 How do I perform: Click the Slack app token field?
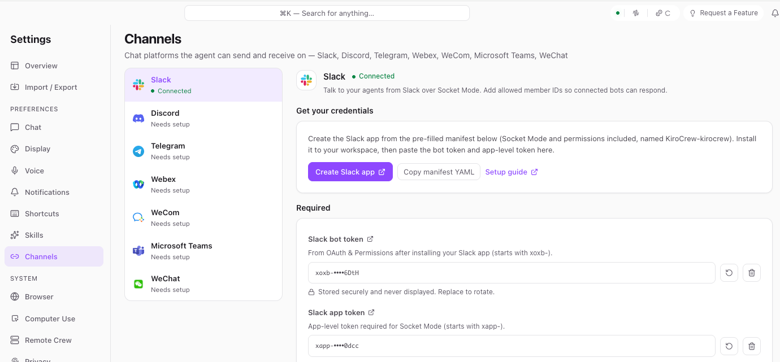click(x=512, y=346)
